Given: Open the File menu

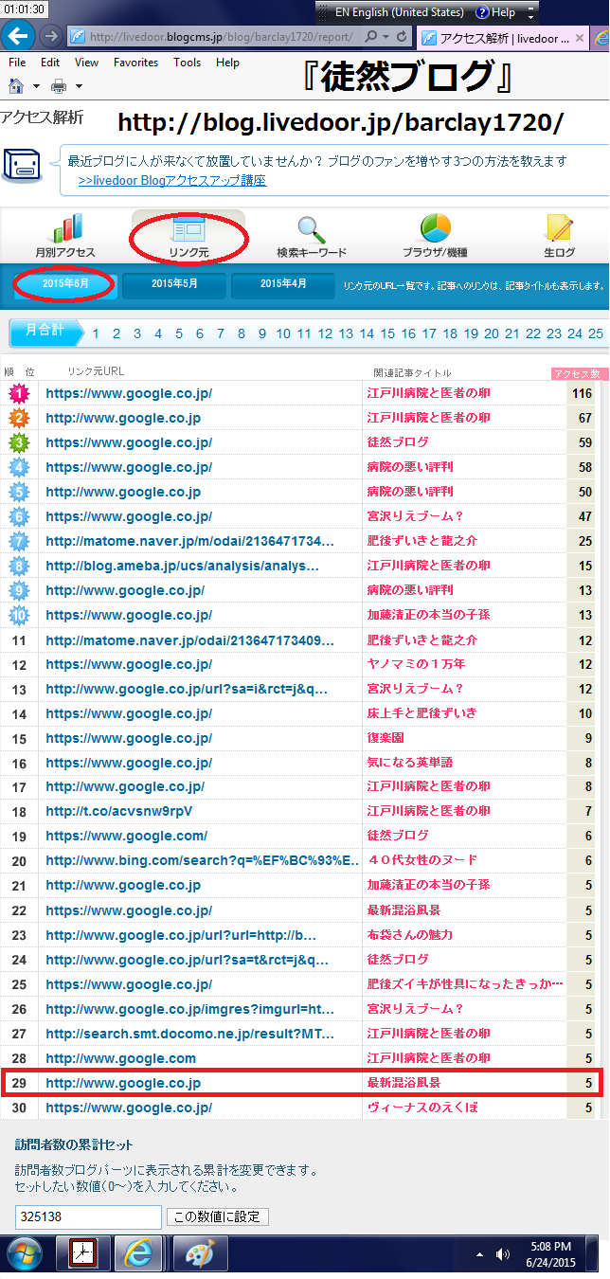Looking at the screenshot, I should coord(17,63).
